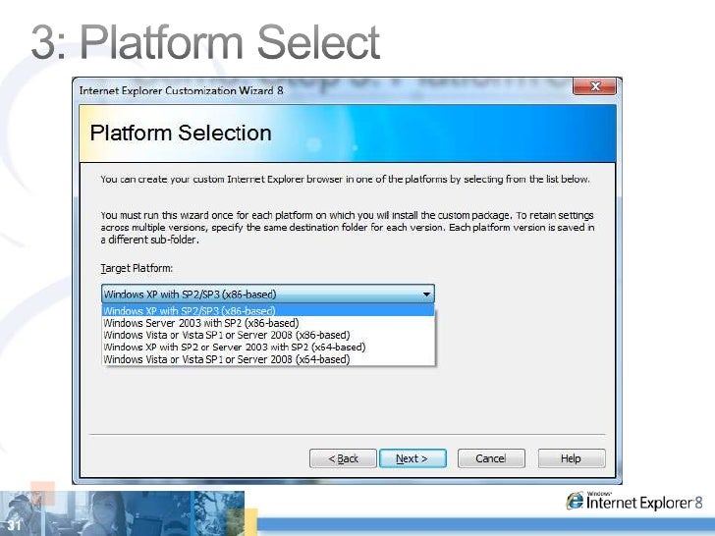Choose Windows Vista or Server 2008 (x86-based)
715x536 pixels.
point(268,335)
